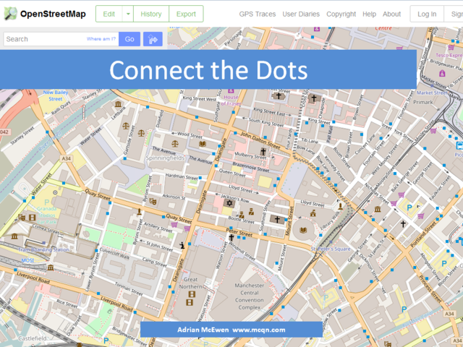Click the Manchester Central Convention Complex label
Image resolution: width=463 pixels, height=347 pixels.
click(249, 296)
